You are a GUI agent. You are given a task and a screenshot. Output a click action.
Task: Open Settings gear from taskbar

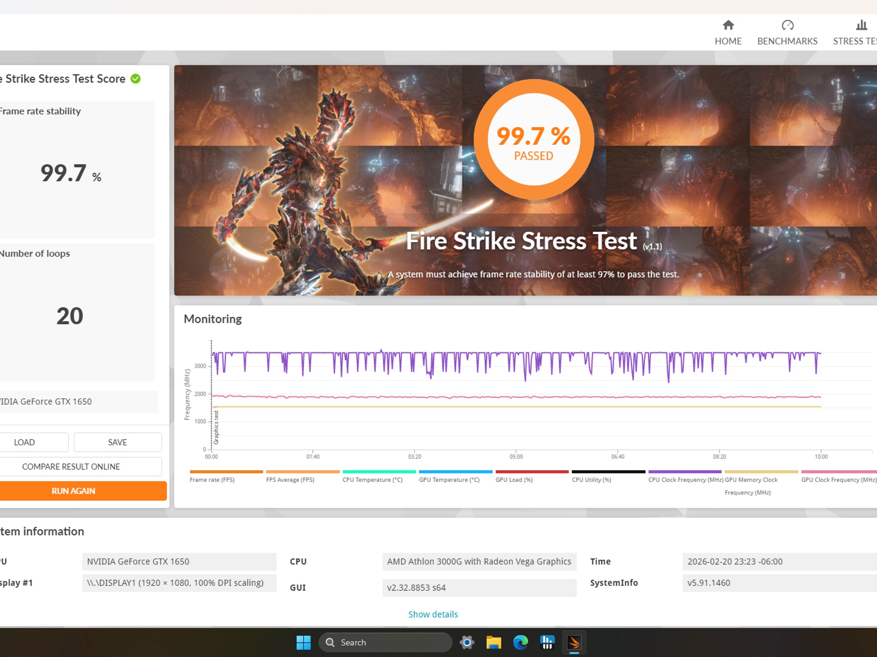point(467,642)
